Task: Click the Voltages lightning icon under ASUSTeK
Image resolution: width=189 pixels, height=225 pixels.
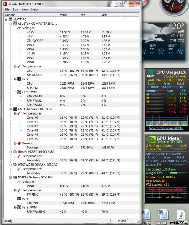Action: tap(19, 28)
